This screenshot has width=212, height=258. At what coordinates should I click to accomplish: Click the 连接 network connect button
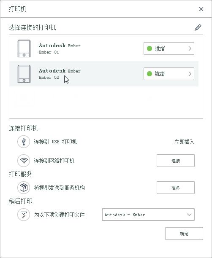[176, 161]
